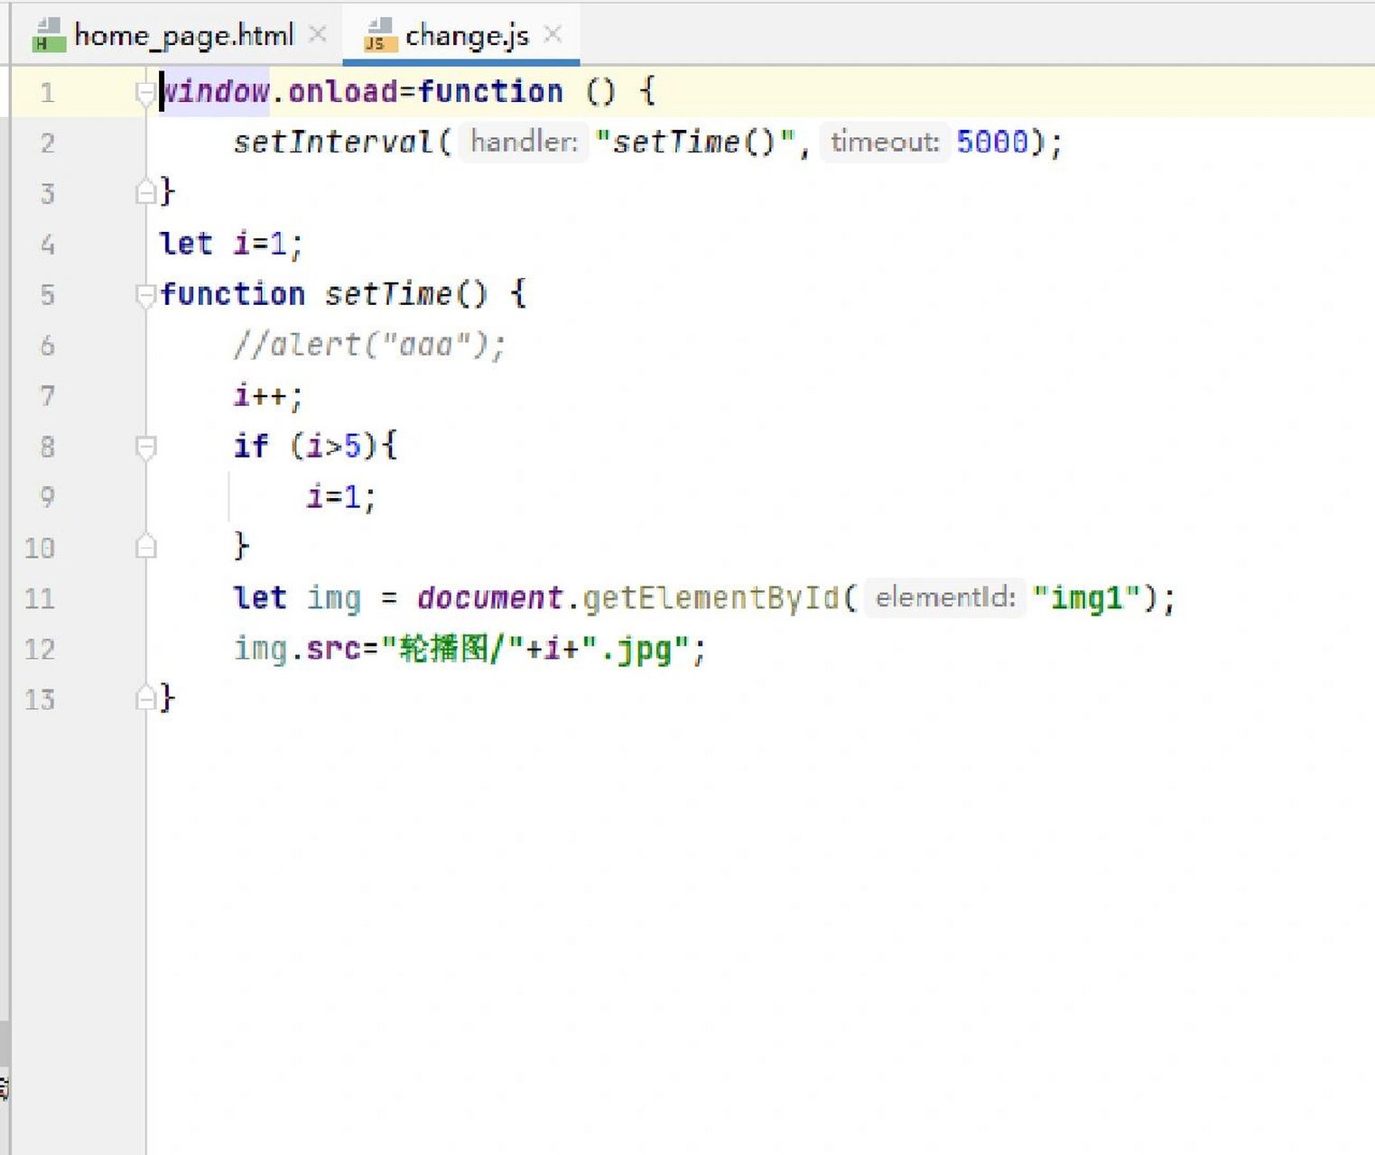Collapse the window.onload function fold on line 1

pyautogui.click(x=144, y=91)
